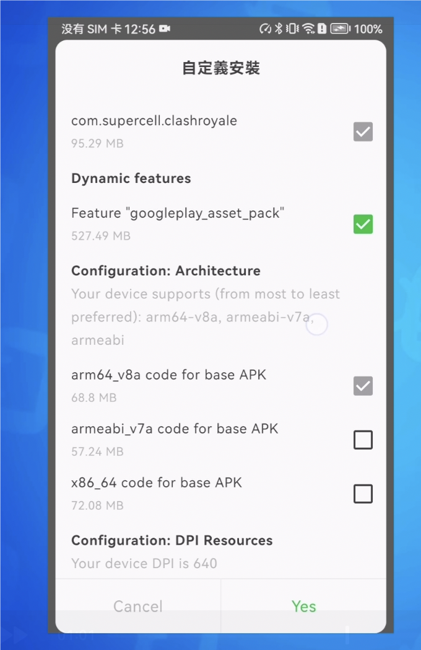Tap the charging battery icon in status bar
This screenshot has width=421, height=650.
coord(340,29)
